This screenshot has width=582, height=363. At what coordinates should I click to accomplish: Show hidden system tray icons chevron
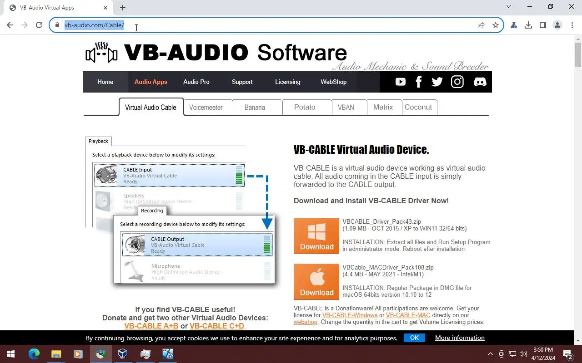(490, 354)
